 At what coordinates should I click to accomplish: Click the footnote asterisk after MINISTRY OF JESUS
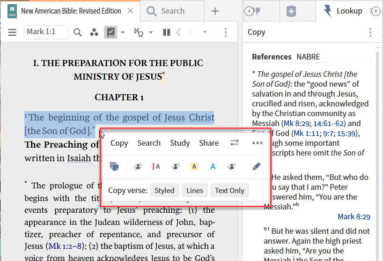point(163,74)
